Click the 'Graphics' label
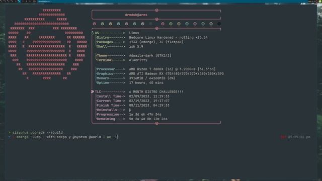 (105, 73)
